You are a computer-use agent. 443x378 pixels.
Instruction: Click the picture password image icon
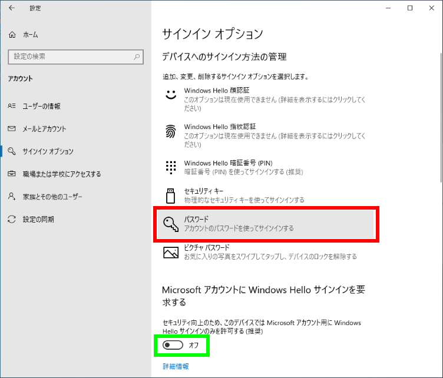(171, 253)
